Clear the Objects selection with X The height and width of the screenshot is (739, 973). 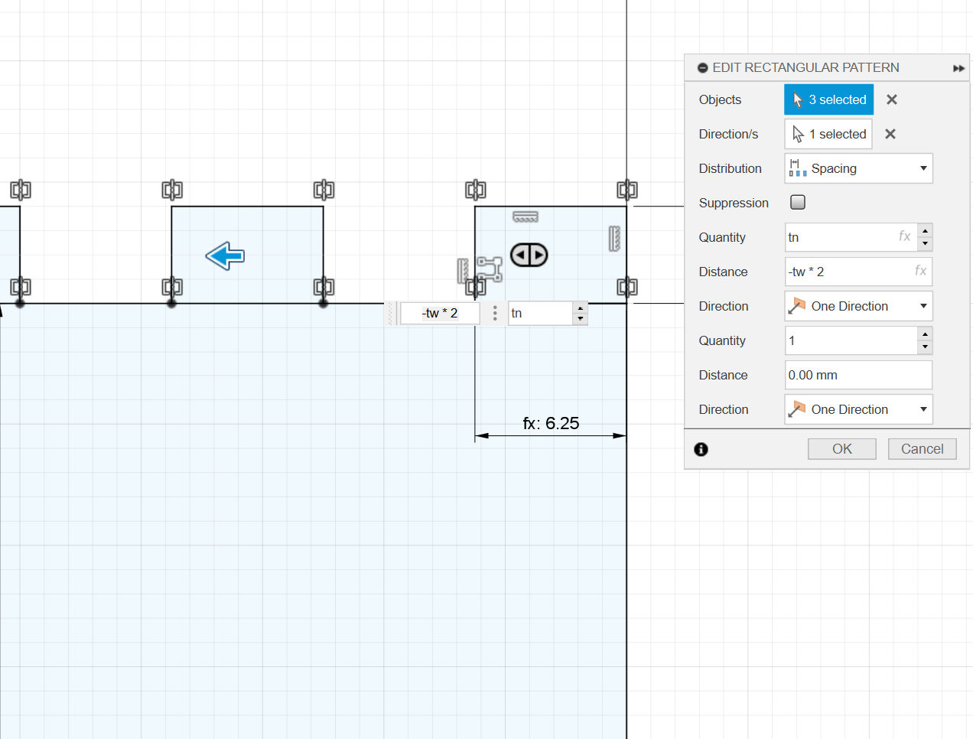coord(891,99)
